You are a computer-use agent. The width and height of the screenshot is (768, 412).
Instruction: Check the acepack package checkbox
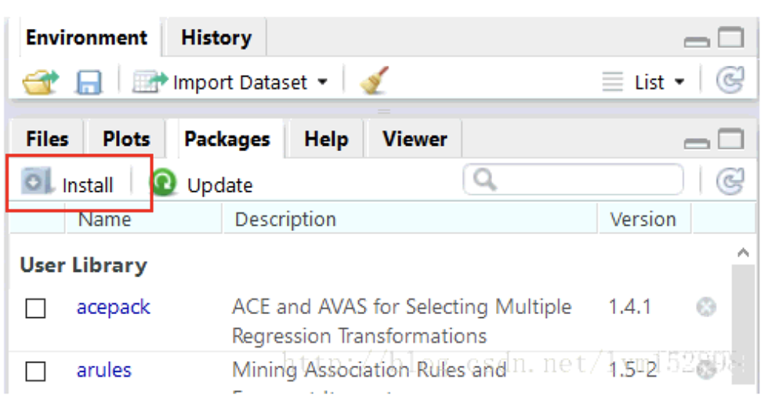(x=35, y=309)
